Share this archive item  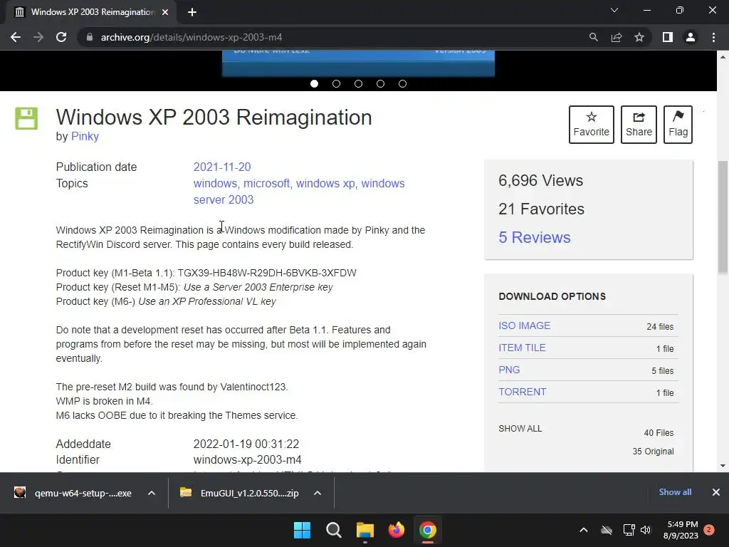click(639, 124)
